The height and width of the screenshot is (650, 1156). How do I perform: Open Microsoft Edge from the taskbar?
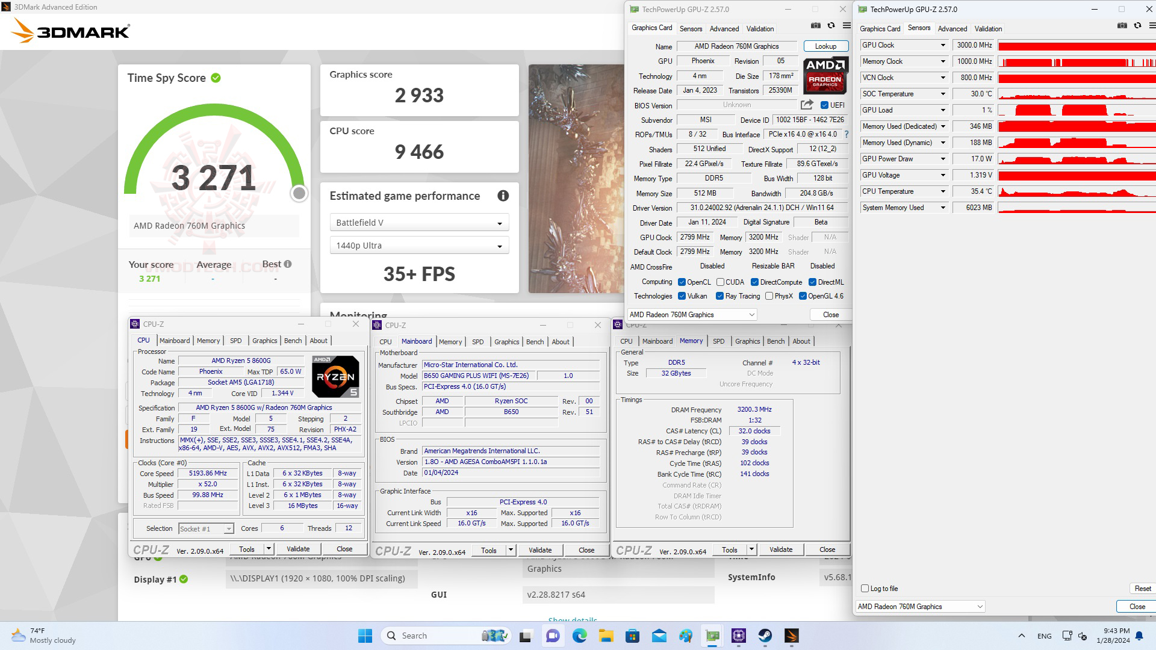579,636
